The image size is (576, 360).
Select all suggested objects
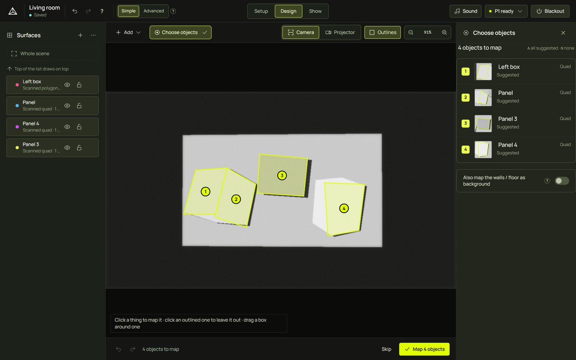coord(542,48)
